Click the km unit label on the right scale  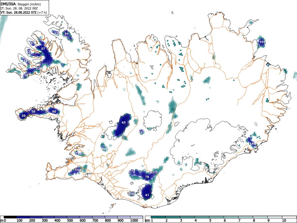(148, 221)
